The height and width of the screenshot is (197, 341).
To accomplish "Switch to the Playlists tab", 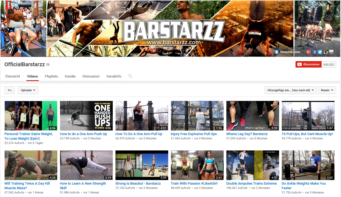I will [51, 76].
